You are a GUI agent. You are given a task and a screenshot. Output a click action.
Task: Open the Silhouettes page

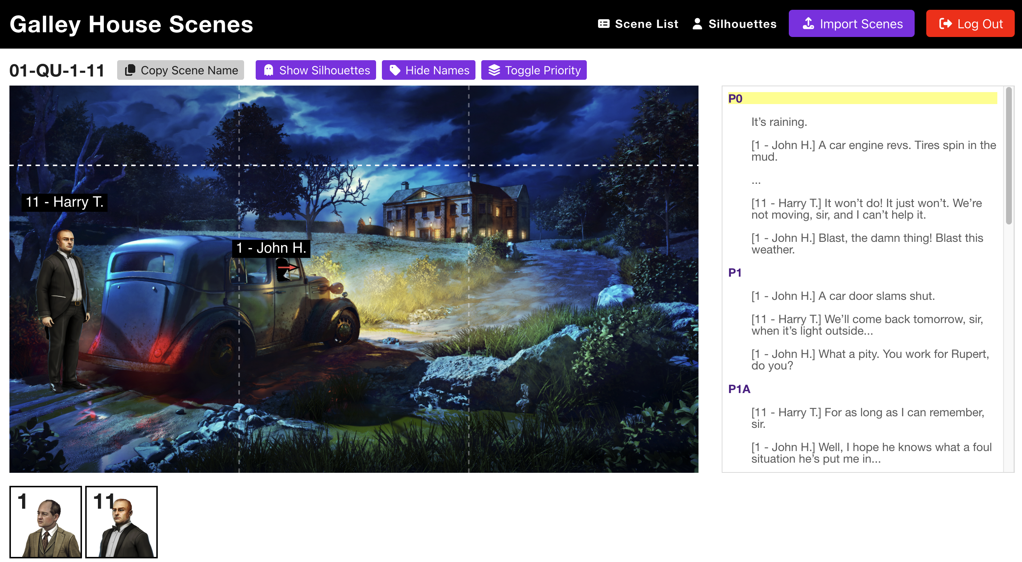[734, 24]
